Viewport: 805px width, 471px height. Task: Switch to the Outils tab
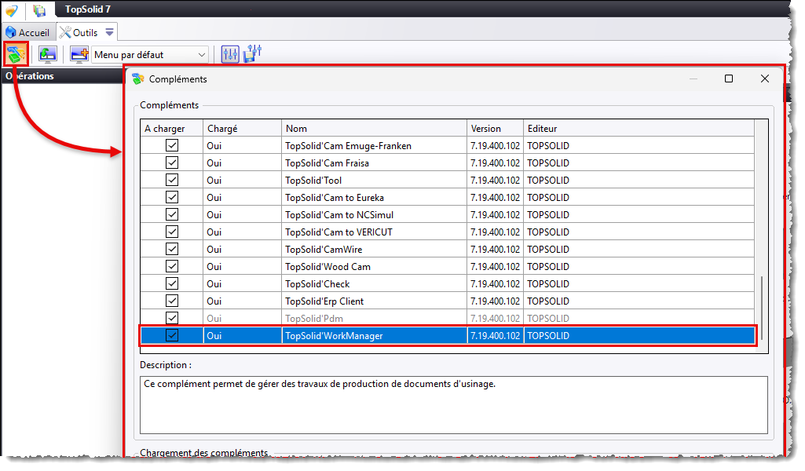(x=79, y=32)
